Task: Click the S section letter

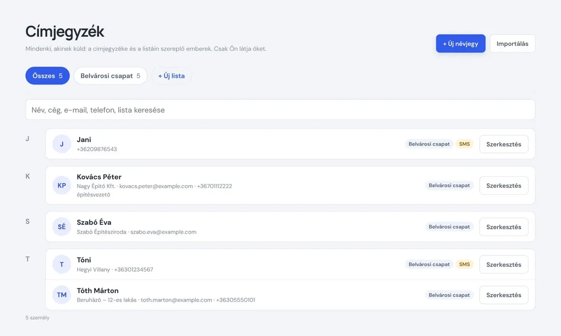Action: coord(28,221)
